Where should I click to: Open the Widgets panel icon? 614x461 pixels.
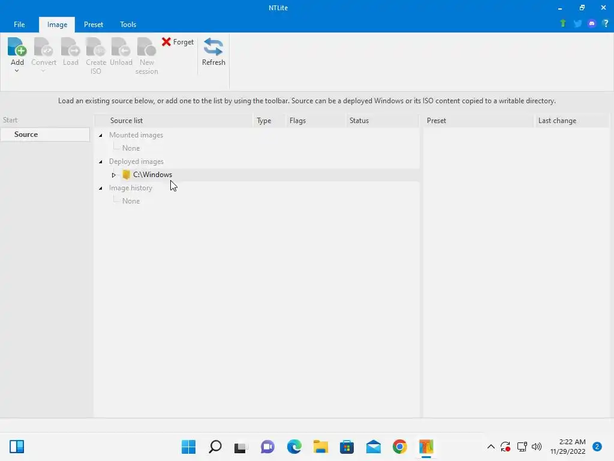(x=17, y=447)
